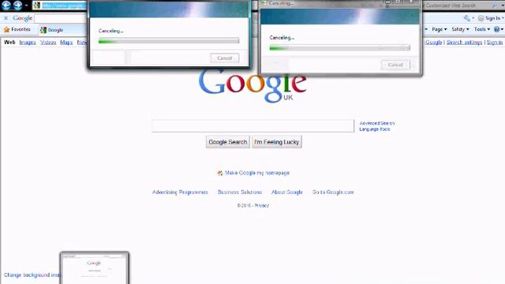
Task: Click the Google UK logo
Action: (252, 85)
